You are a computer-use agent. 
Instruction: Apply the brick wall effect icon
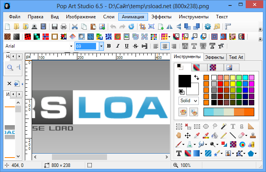click(x=7, y=37)
